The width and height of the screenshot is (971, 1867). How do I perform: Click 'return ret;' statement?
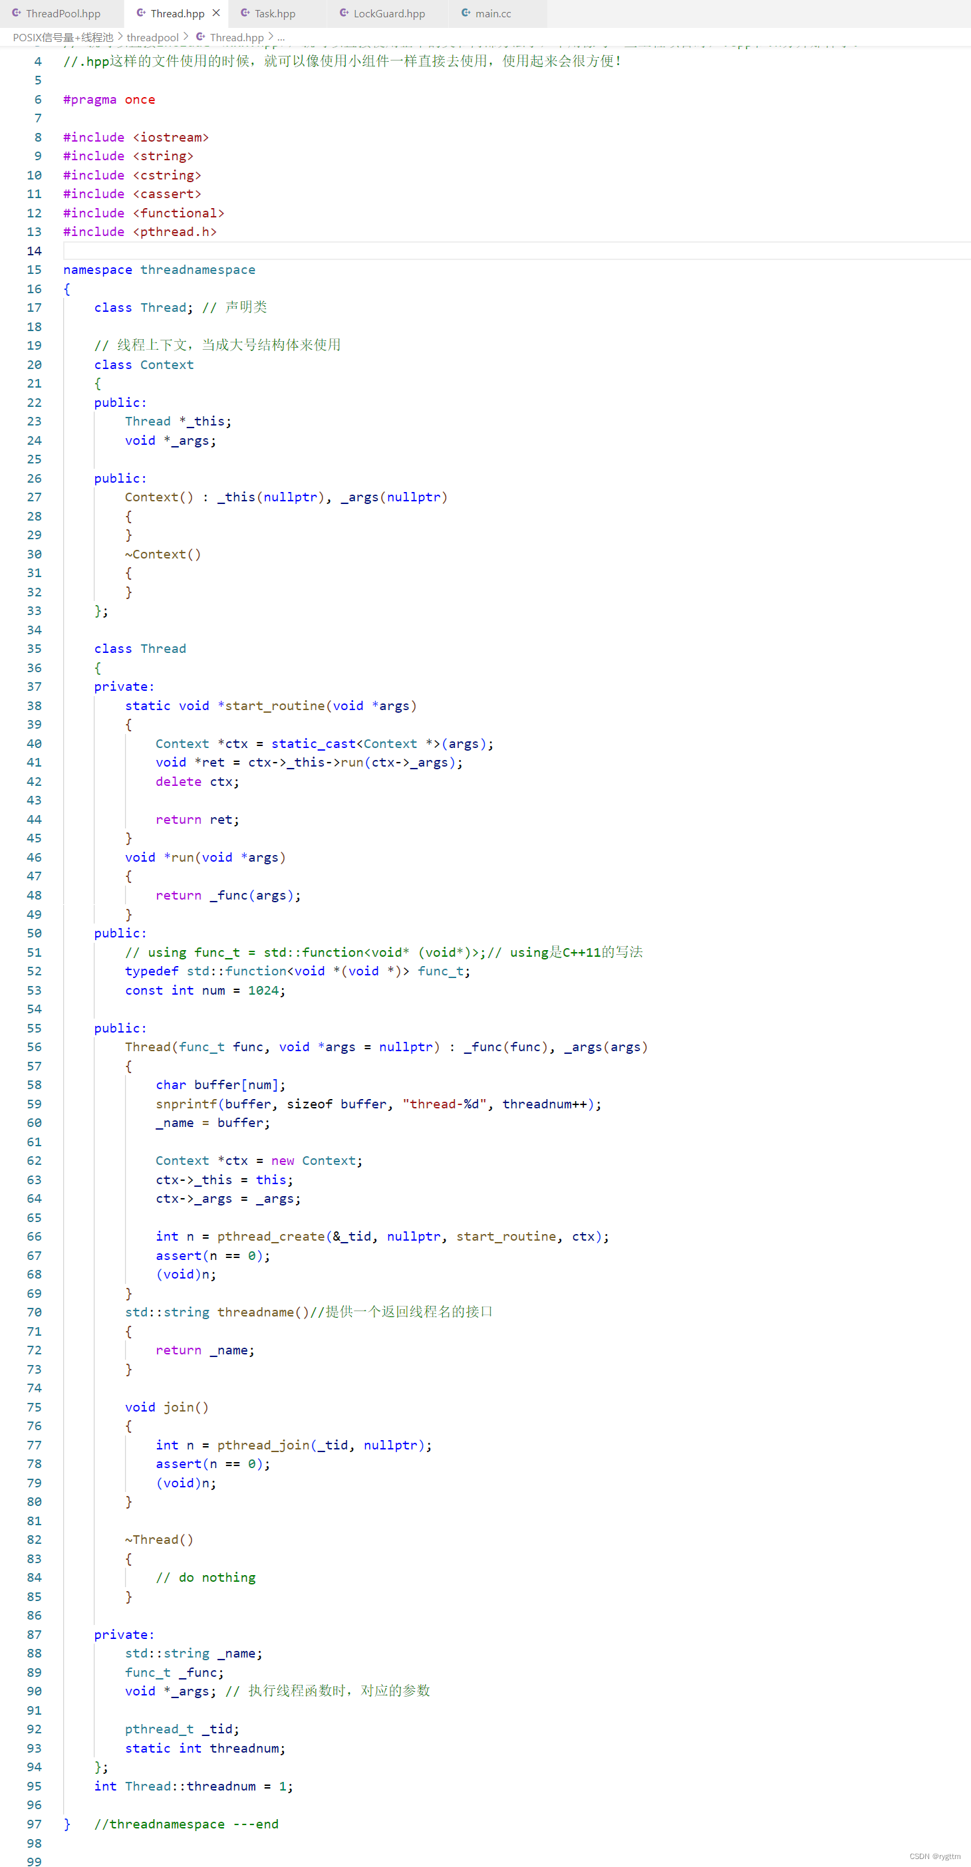point(198,819)
